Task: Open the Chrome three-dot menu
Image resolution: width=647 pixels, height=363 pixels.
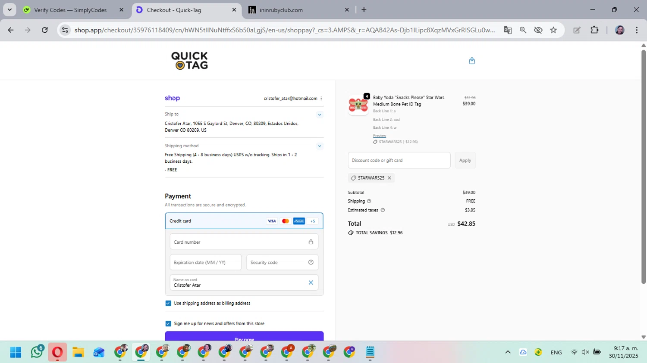Action: 637,30
